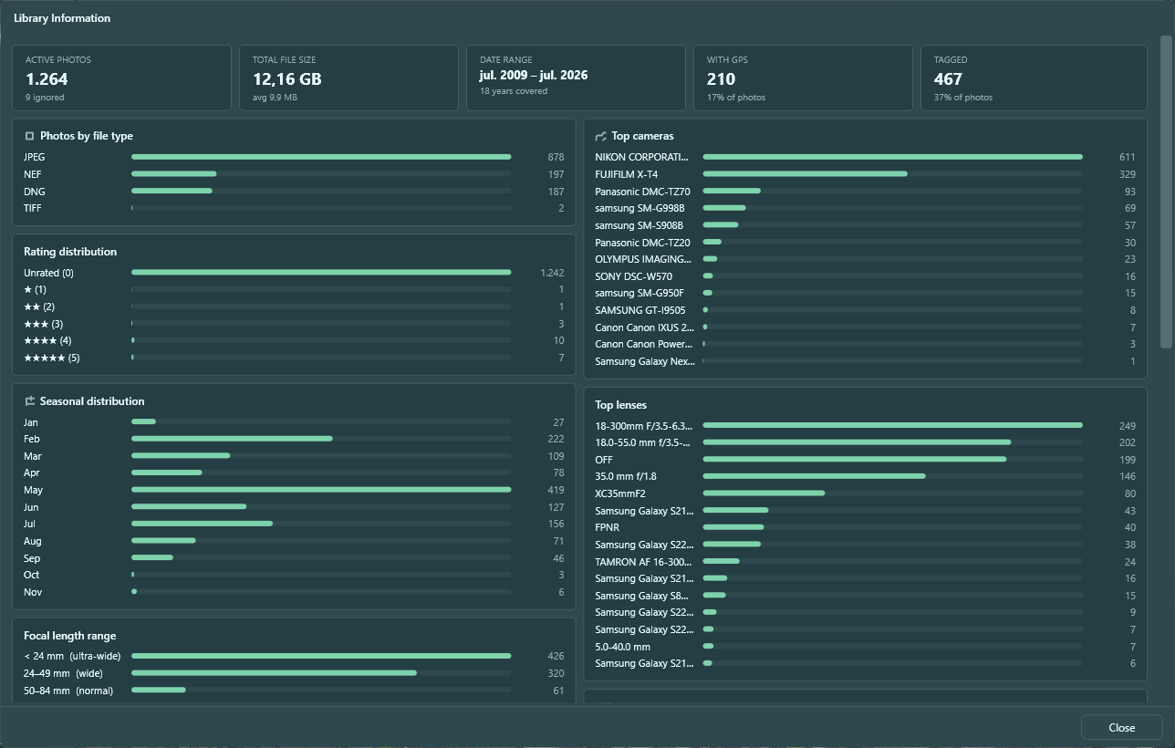Click the Photos by file type icon
This screenshot has height=748, width=1175.
point(29,136)
